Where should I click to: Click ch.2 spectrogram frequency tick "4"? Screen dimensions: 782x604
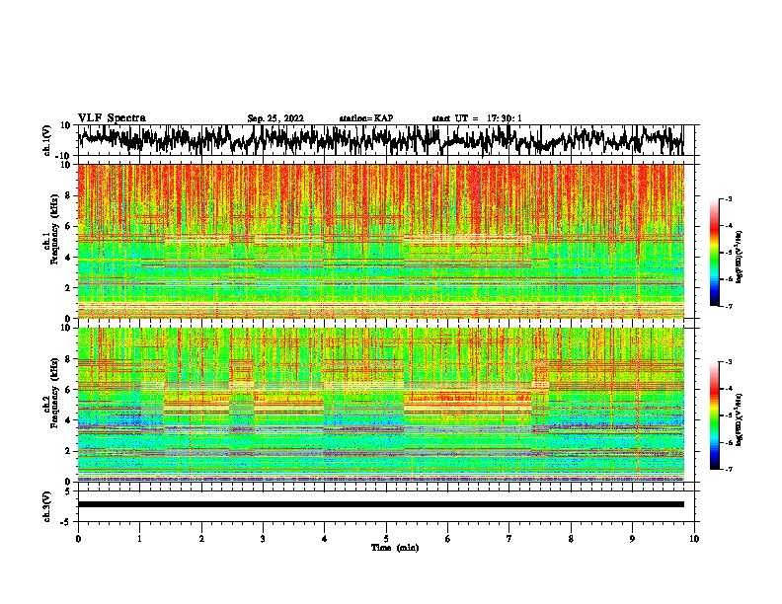click(68, 420)
